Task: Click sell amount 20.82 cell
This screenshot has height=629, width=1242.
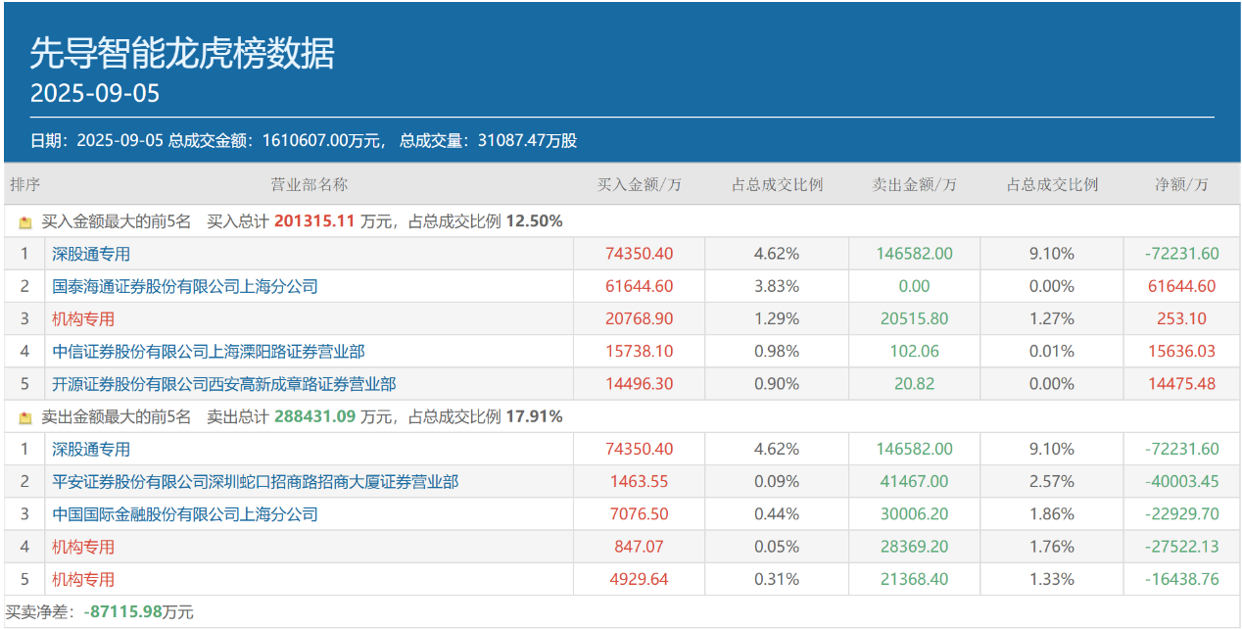Action: tap(914, 383)
